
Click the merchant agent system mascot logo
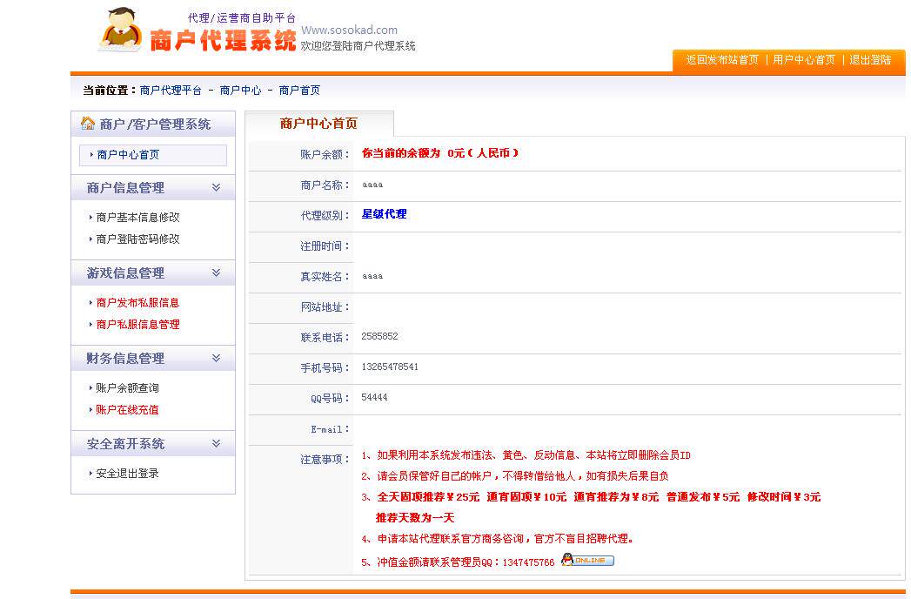[121, 30]
